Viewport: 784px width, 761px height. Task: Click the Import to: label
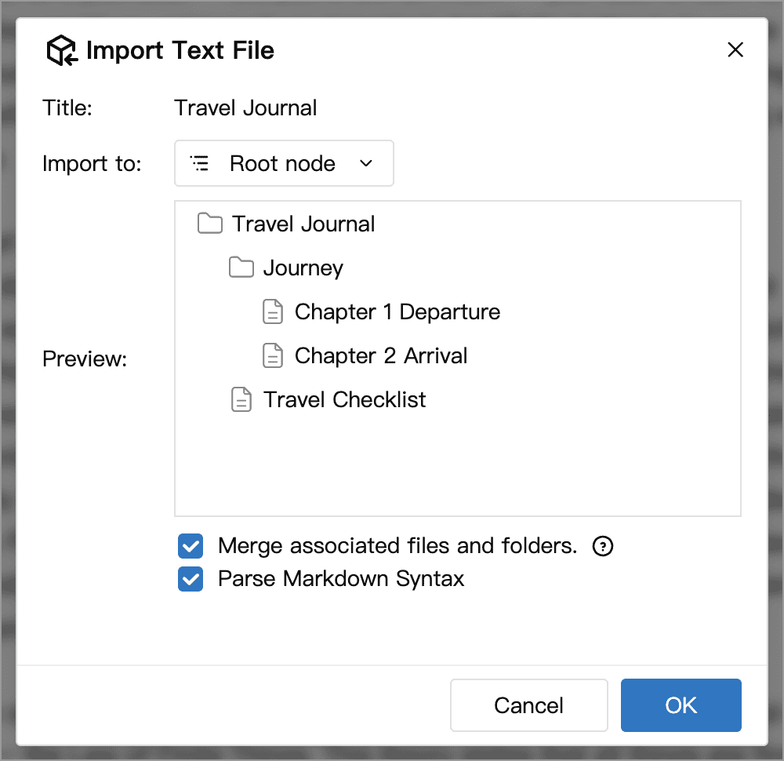pos(92,163)
